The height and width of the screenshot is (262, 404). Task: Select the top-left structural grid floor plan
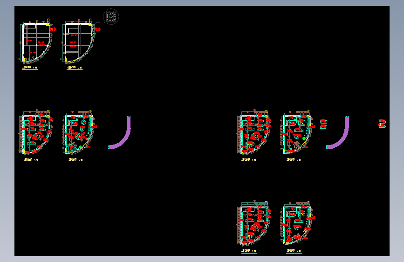(x=37, y=41)
